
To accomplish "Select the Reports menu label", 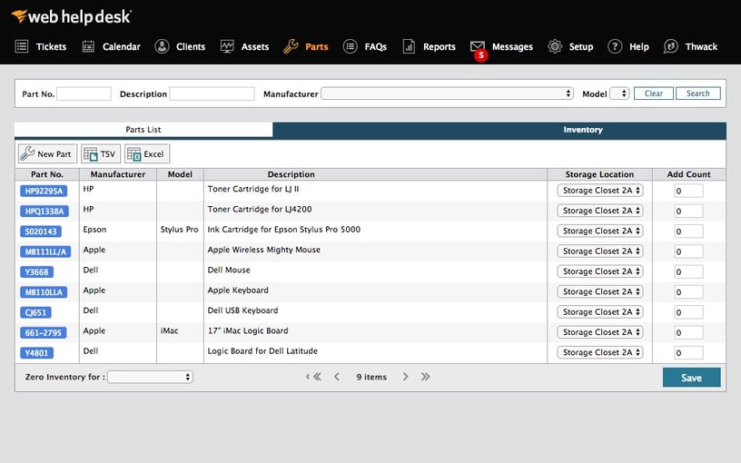I will (x=440, y=47).
